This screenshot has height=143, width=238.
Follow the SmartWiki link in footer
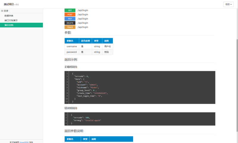[24, 142]
